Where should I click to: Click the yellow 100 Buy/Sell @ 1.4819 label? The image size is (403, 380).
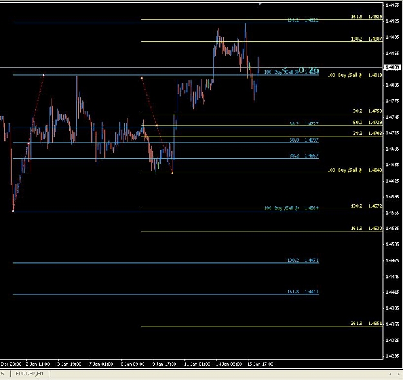click(355, 75)
